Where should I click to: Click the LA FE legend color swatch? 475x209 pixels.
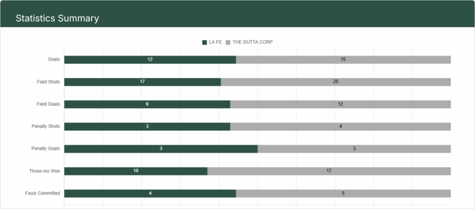[x=205, y=42]
